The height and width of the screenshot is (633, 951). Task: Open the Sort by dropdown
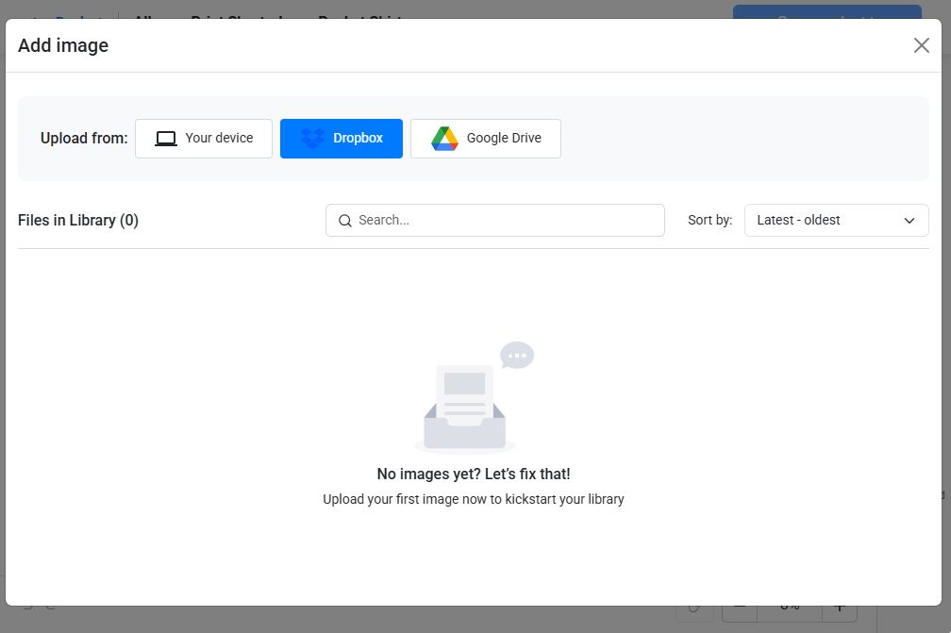click(836, 221)
